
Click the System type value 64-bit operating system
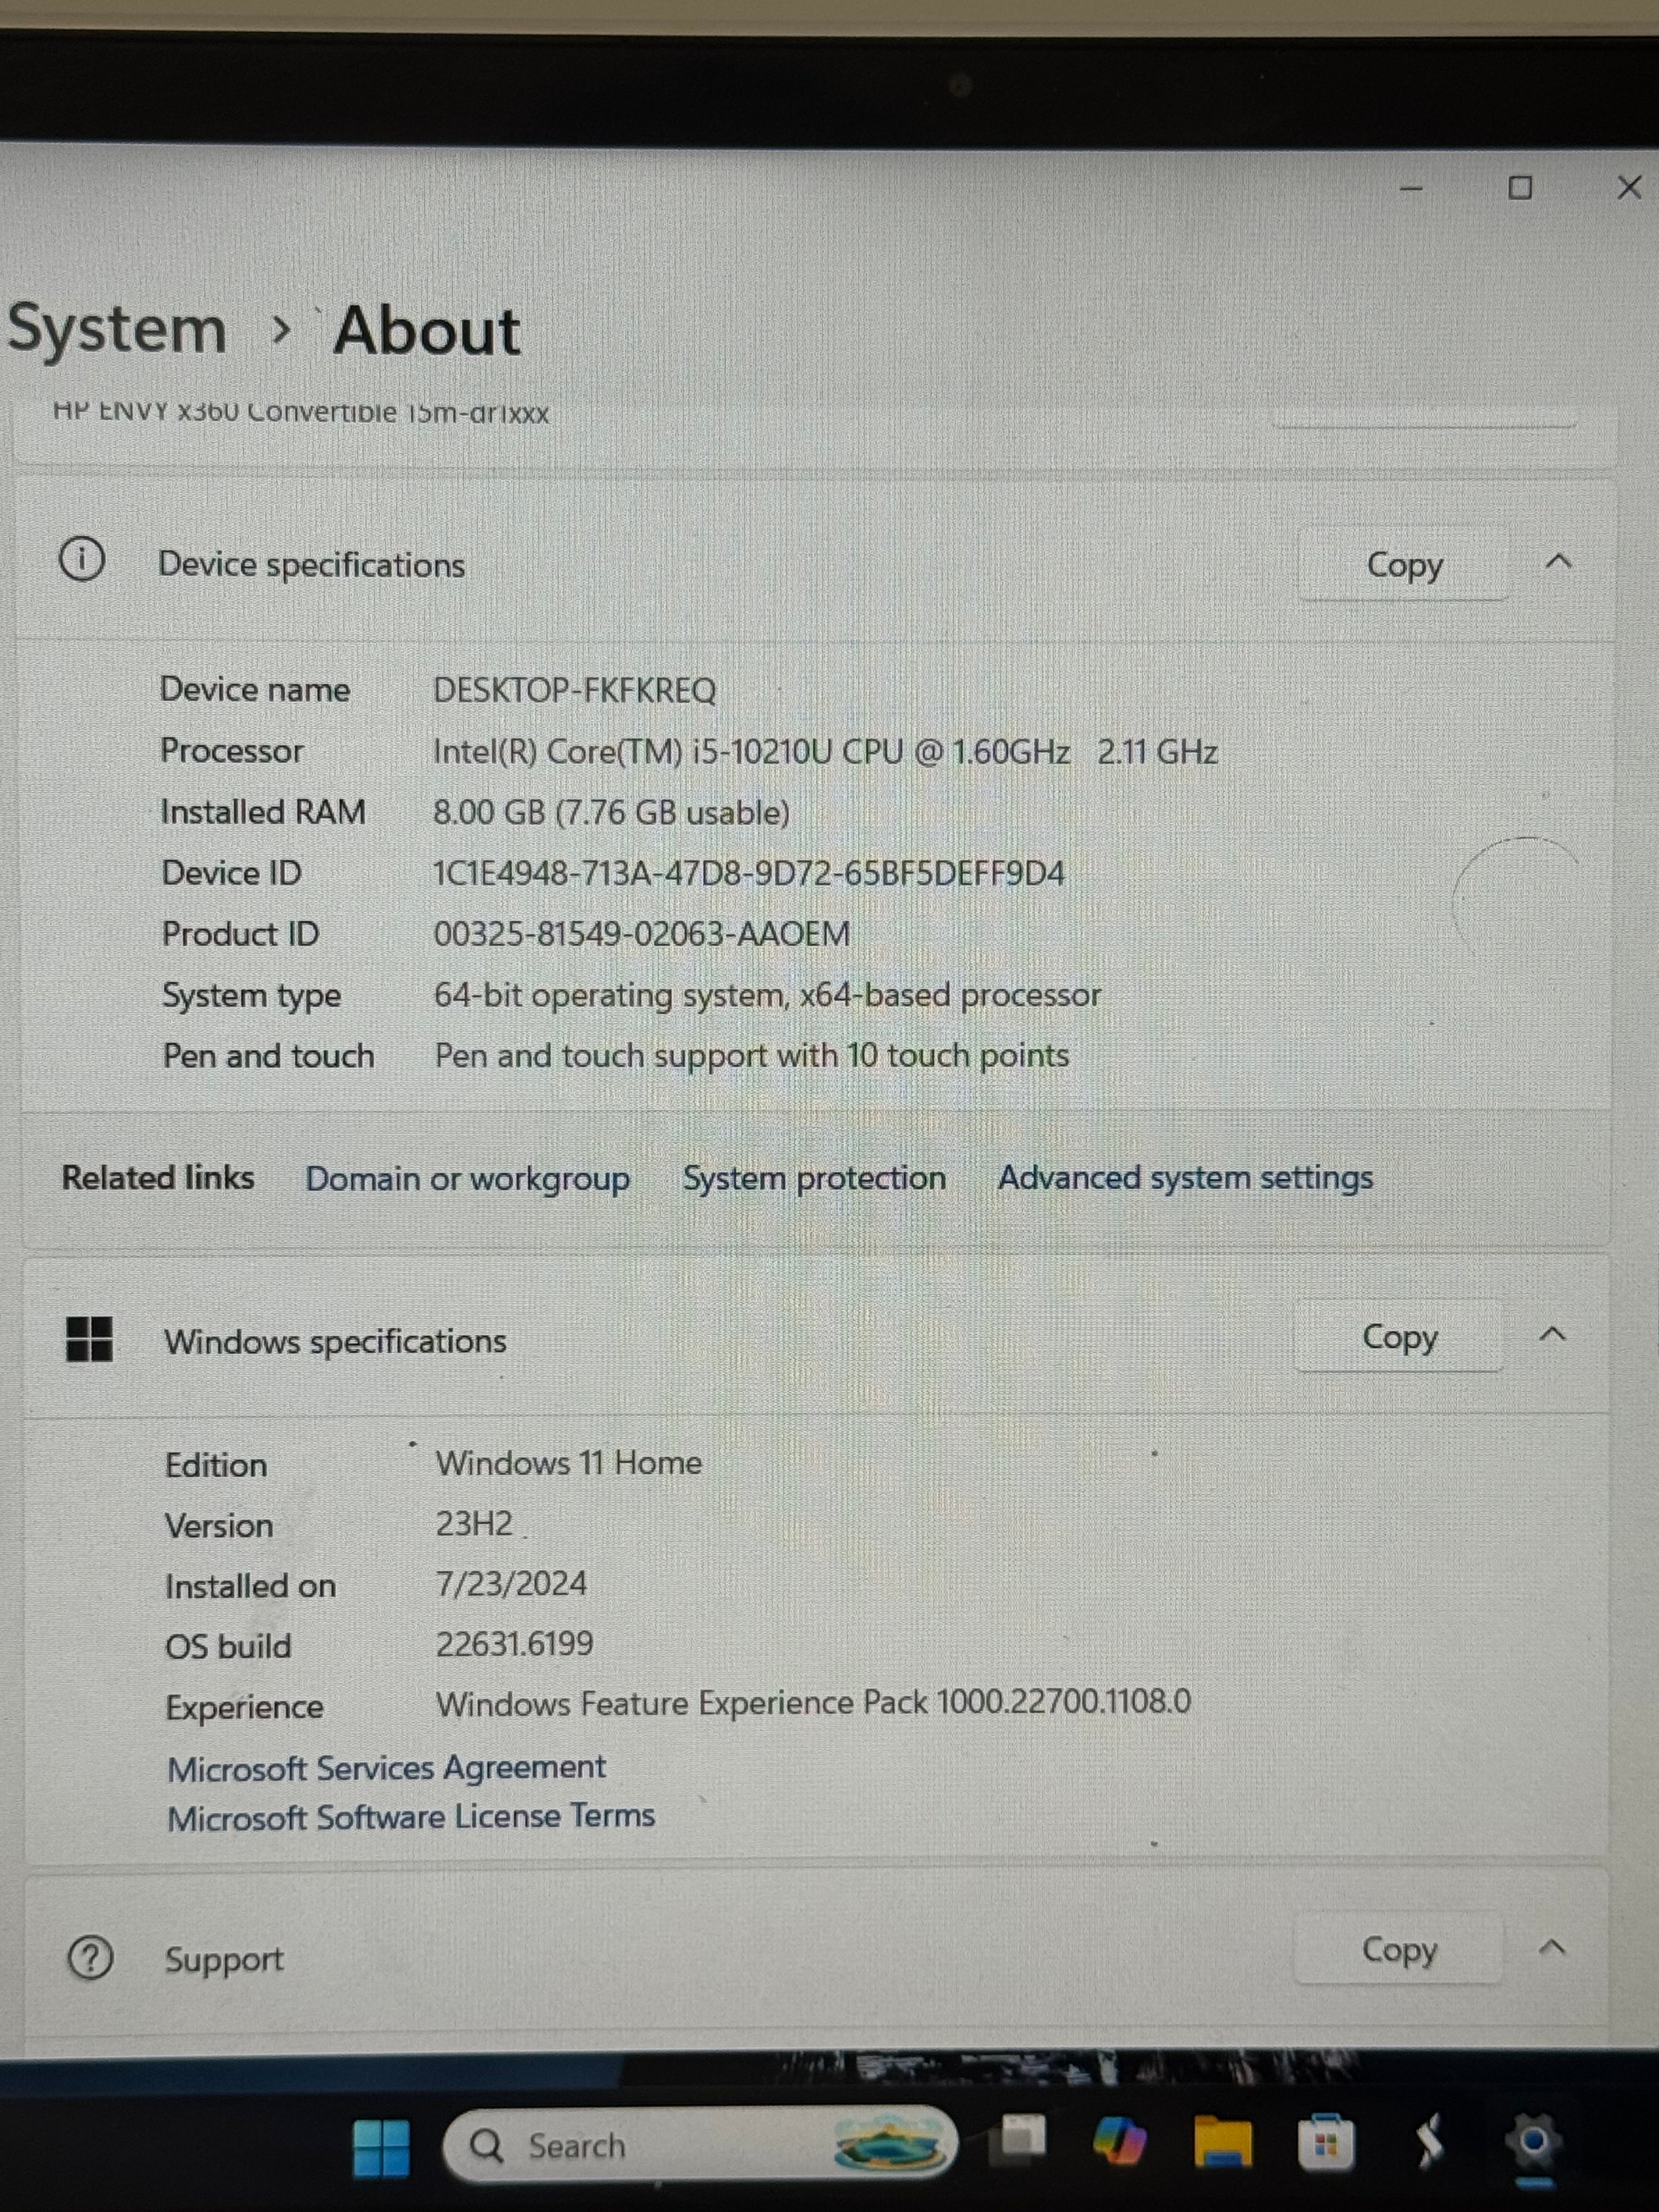coord(767,995)
